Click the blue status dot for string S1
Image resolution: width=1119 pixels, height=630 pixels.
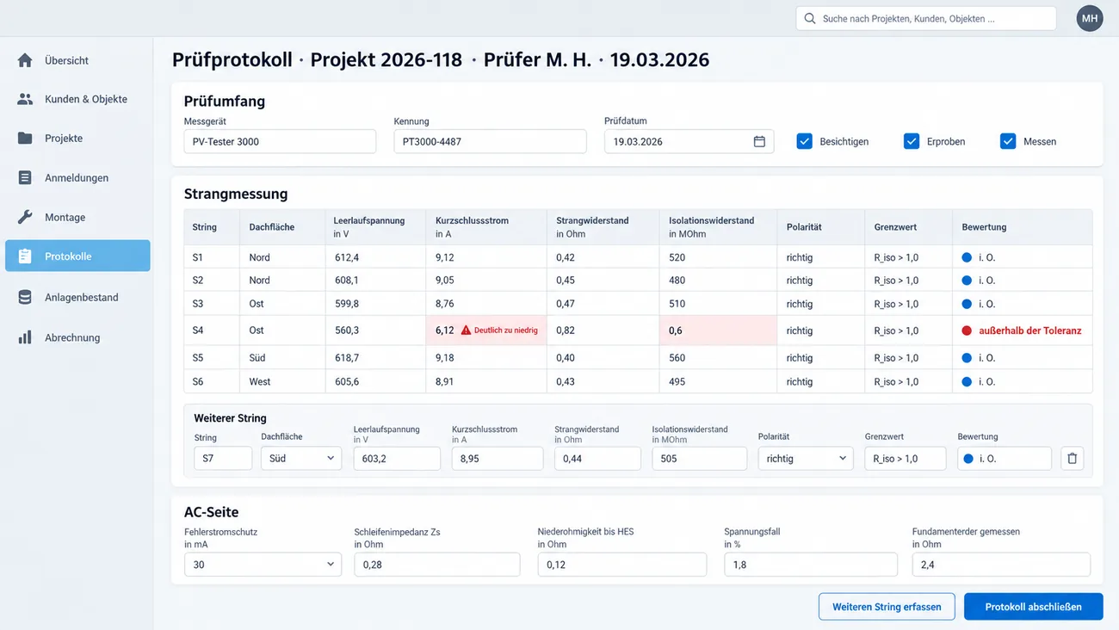(x=967, y=257)
